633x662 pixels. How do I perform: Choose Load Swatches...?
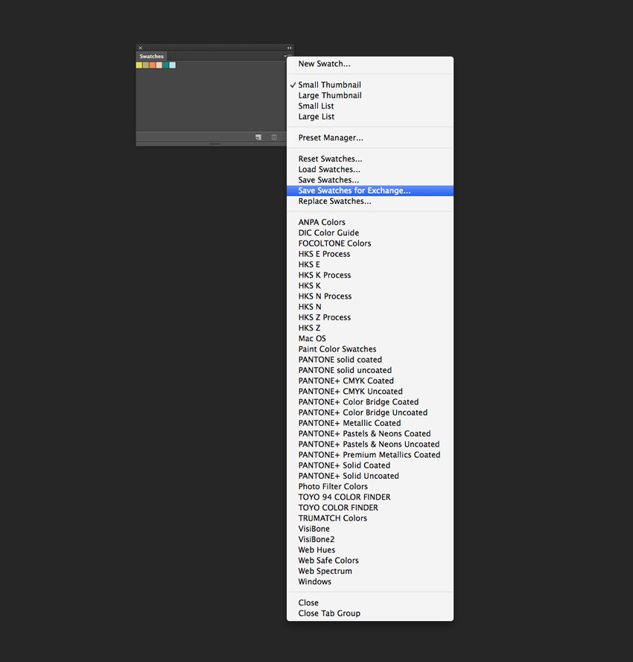point(370,169)
